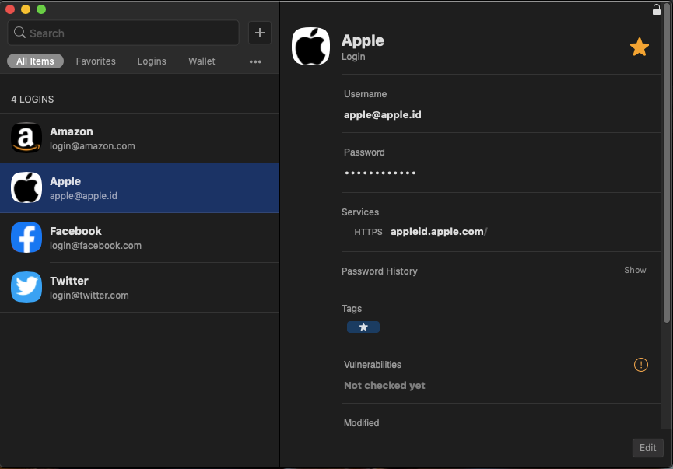Select the Twitter login entry
Viewport: 673px width, 469px height.
tap(139, 288)
